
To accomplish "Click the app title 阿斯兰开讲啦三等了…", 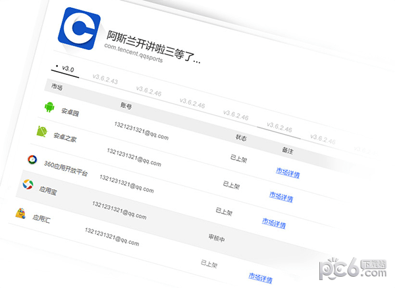I will click(153, 48).
